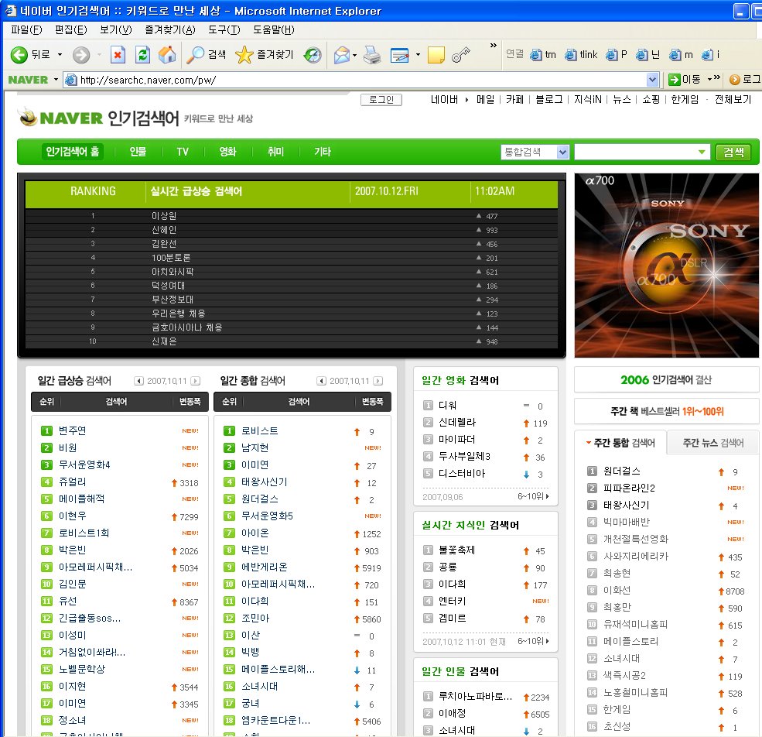Open the 보기(V) menu

[x=116, y=29]
